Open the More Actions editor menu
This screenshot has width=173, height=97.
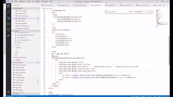pos(167,5)
